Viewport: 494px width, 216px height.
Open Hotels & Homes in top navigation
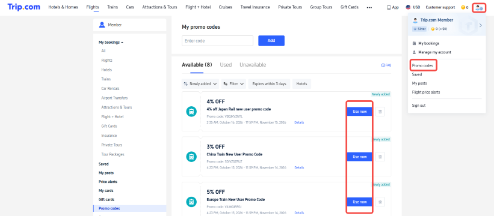(63, 7)
